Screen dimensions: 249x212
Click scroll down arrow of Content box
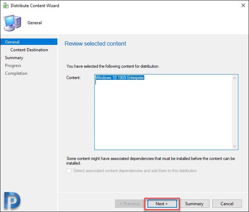click(234, 146)
